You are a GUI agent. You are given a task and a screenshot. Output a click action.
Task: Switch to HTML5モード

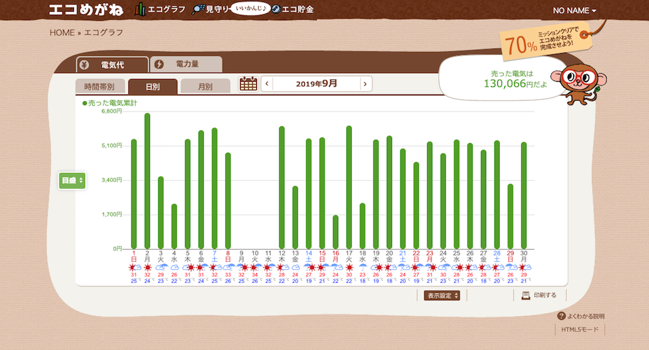(580, 329)
